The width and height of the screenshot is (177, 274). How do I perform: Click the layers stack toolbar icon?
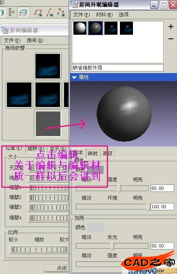[23, 12]
